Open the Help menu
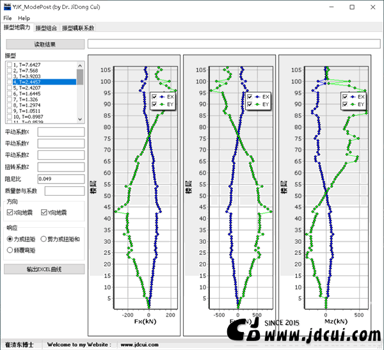 point(24,18)
